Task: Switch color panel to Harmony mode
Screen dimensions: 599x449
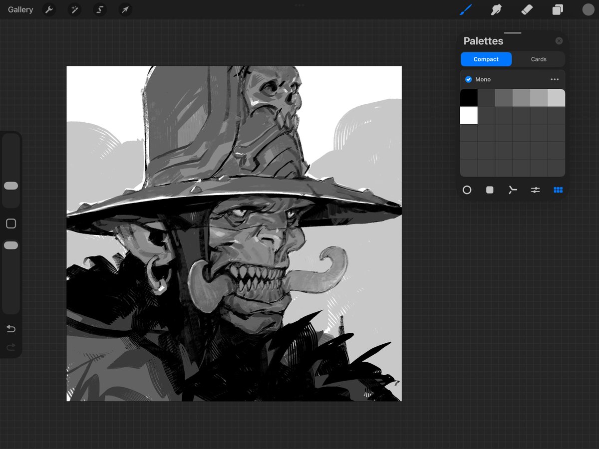Action: (x=512, y=190)
